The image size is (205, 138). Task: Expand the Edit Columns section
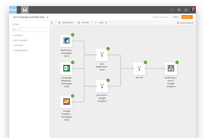[20, 40]
